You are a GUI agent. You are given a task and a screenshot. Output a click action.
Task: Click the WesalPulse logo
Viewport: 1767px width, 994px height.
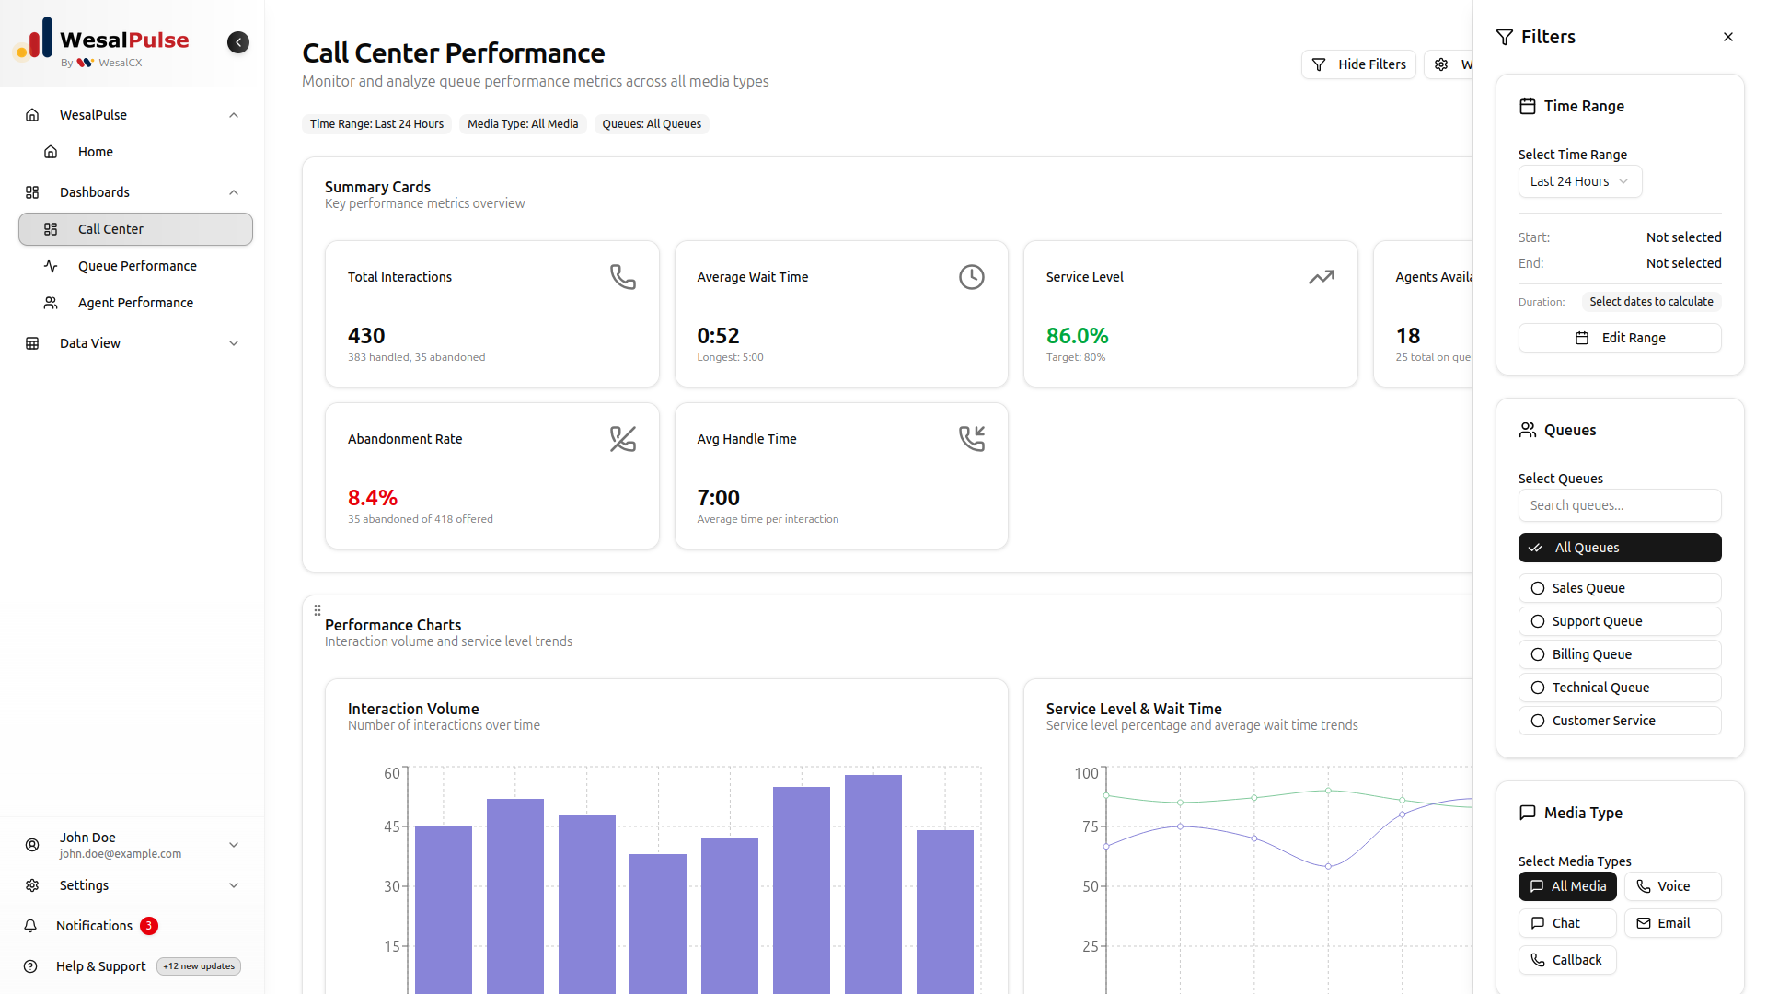[x=101, y=40]
